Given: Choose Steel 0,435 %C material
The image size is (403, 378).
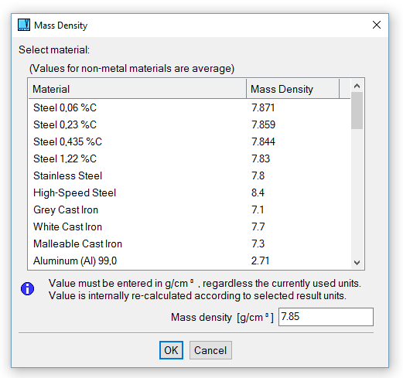Looking at the screenshot, I should pos(190,141).
